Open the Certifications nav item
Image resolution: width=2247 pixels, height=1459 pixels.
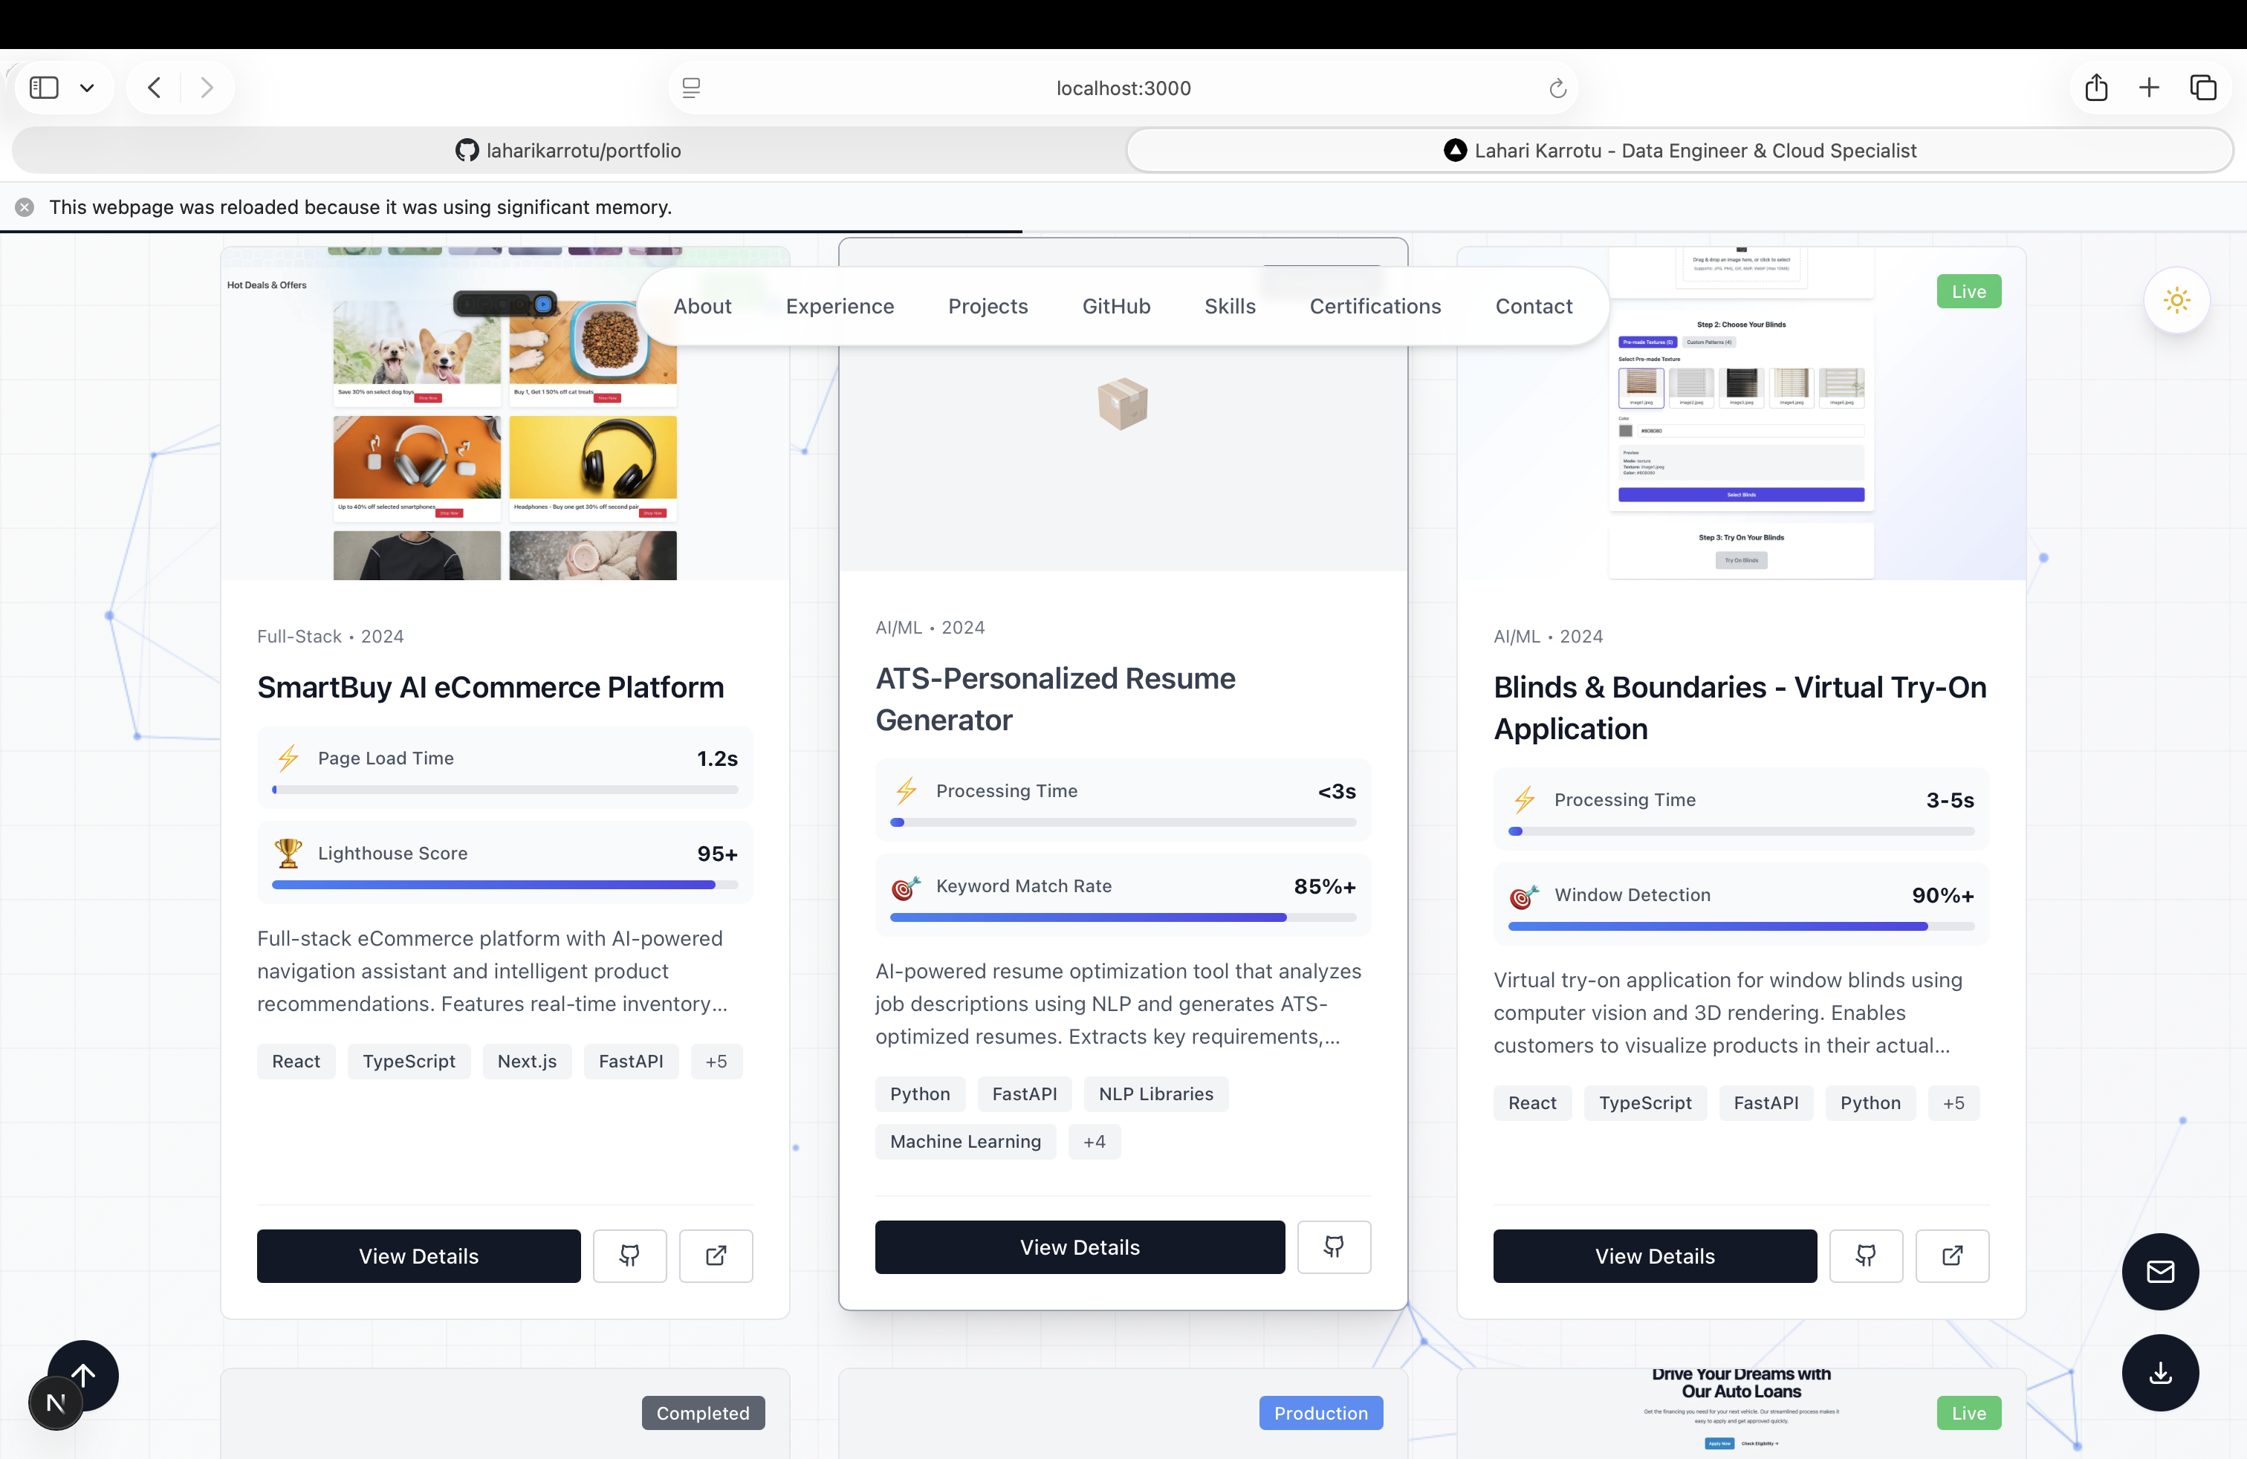click(x=1375, y=306)
